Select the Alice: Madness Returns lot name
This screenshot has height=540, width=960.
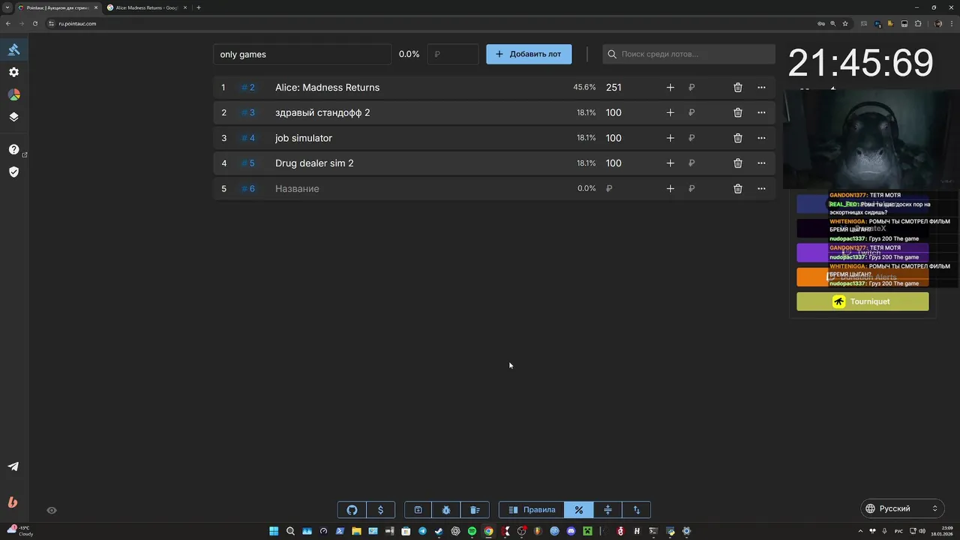pos(327,88)
